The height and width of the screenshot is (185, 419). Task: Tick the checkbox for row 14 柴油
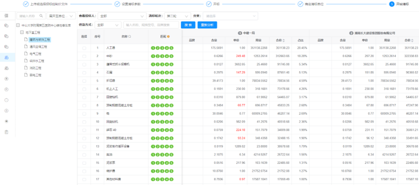84,155
